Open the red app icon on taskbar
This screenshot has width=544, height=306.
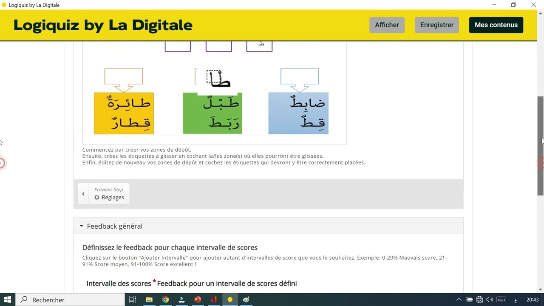(214, 300)
